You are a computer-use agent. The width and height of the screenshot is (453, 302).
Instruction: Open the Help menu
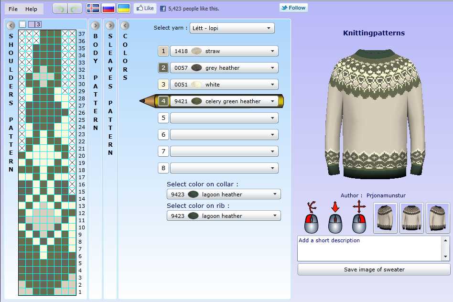tap(31, 9)
